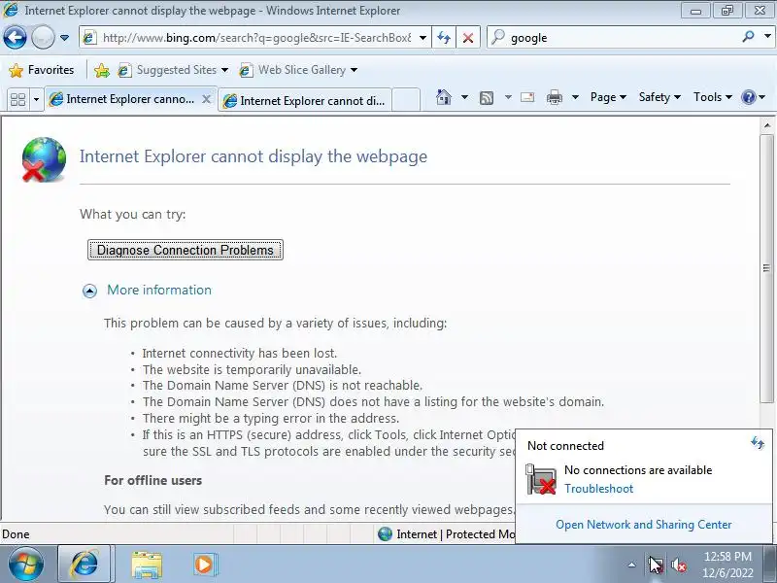777x583 pixels.
Task: Collapse the More information section
Action: [89, 291]
